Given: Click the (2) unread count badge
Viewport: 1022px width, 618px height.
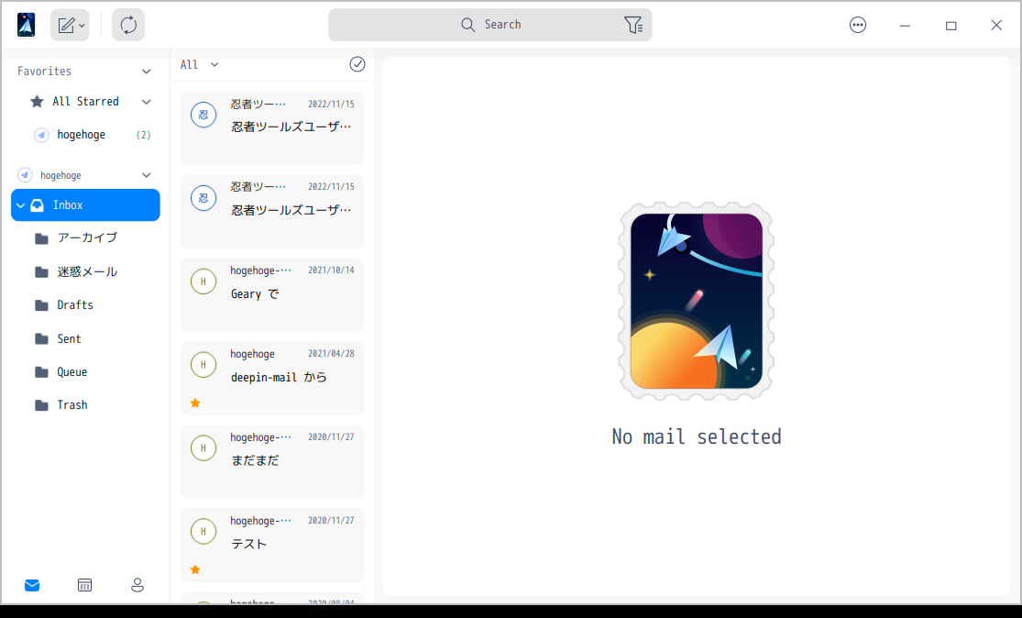Looking at the screenshot, I should coord(143,135).
